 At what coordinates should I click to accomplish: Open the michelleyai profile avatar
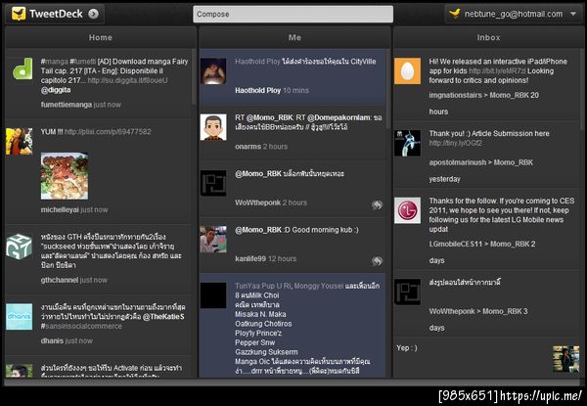click(x=20, y=141)
